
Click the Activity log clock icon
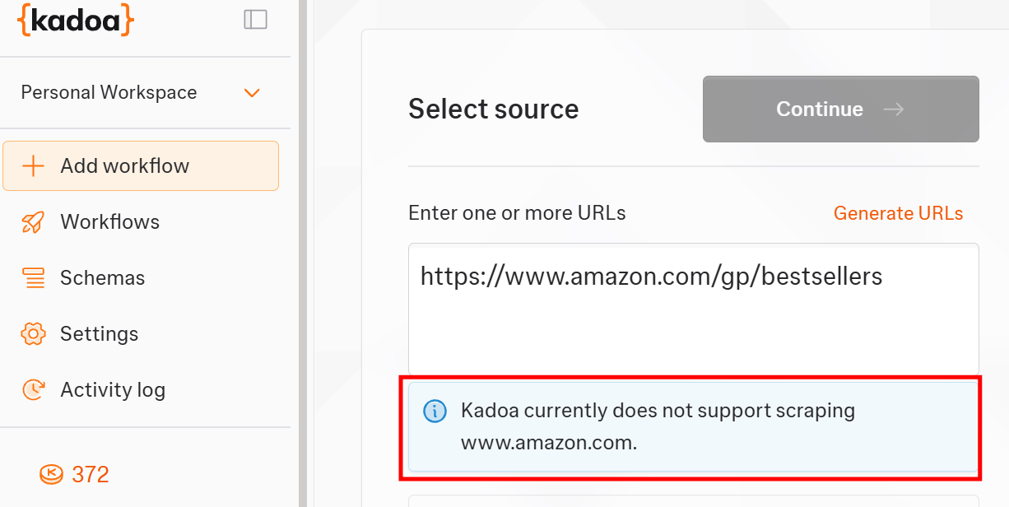coord(34,389)
